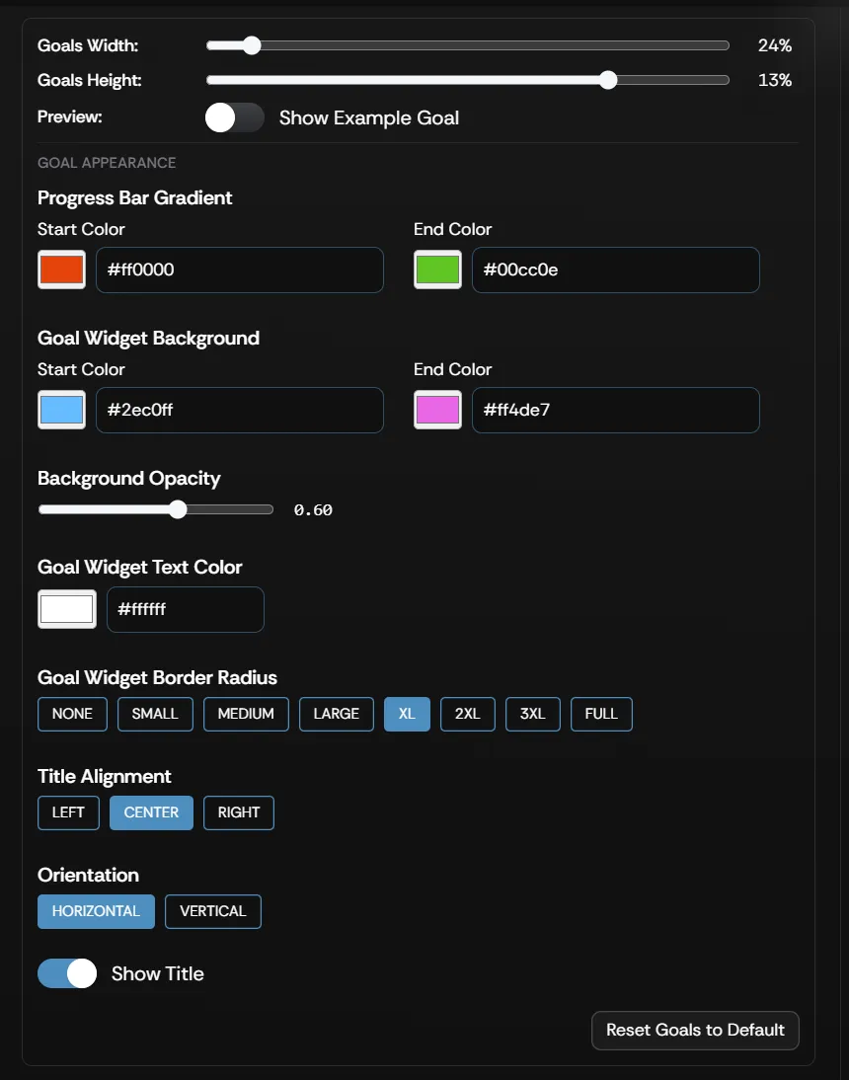The width and height of the screenshot is (849, 1080).
Task: Select FULL border radius
Action: click(x=601, y=714)
